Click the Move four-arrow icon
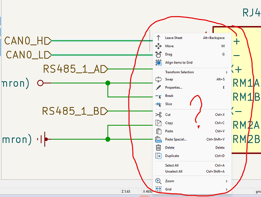The height and width of the screenshot is (197, 261). click(x=158, y=46)
